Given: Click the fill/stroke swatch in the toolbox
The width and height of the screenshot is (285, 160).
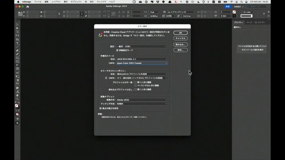Looking at the screenshot, I should (17, 106).
